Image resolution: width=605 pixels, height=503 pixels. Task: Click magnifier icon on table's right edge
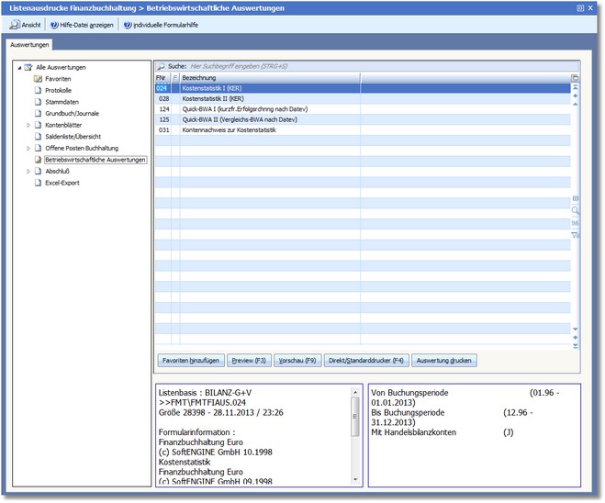(576, 210)
